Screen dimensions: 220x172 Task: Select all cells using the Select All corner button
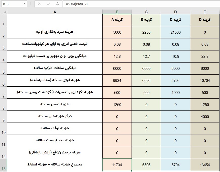4,12
